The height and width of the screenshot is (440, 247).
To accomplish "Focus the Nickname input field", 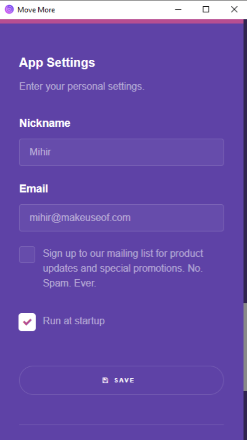I will point(121,152).
